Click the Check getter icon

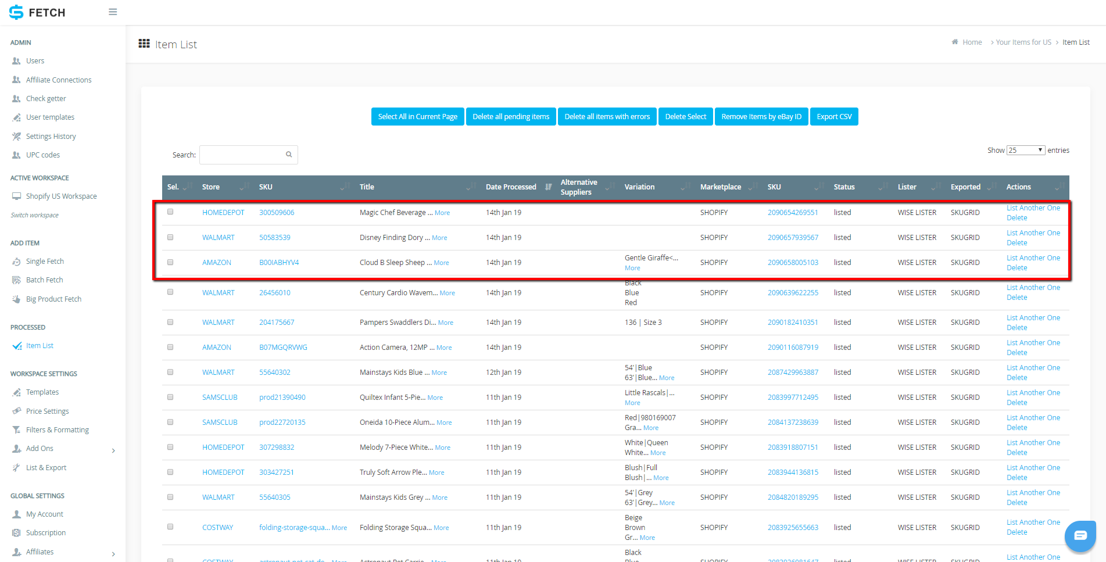click(16, 99)
